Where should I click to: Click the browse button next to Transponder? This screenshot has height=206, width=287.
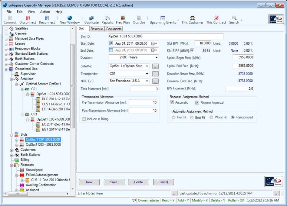pyautogui.click(x=155, y=74)
